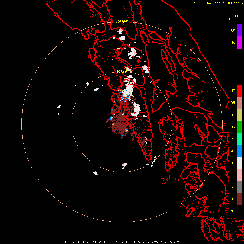
Task: Click the 100 NMI range ring label
Action: point(122,21)
